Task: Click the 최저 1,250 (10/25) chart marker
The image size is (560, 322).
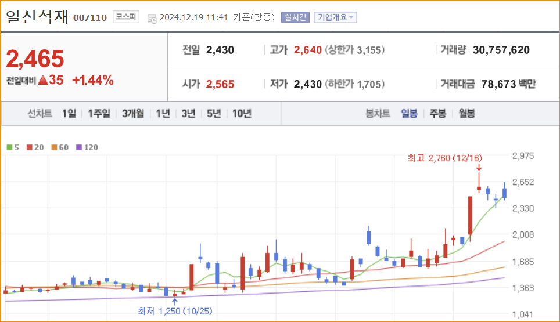Action: click(175, 311)
